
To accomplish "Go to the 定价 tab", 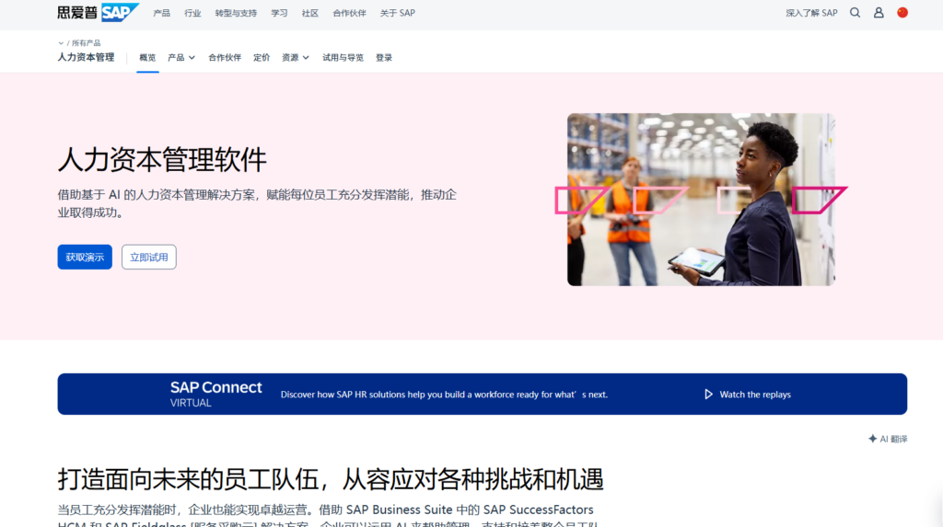I will coord(262,58).
